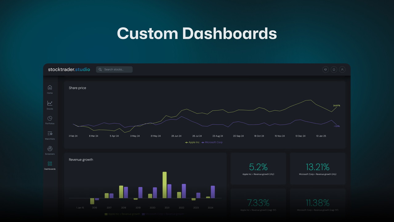Focus the Search stocks input field
This screenshot has height=222, width=394.
point(117,70)
